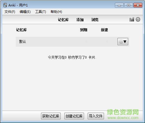Click 添加 to add a card
Image resolution: width=145 pixels, height=123 pixels.
click(80, 20)
